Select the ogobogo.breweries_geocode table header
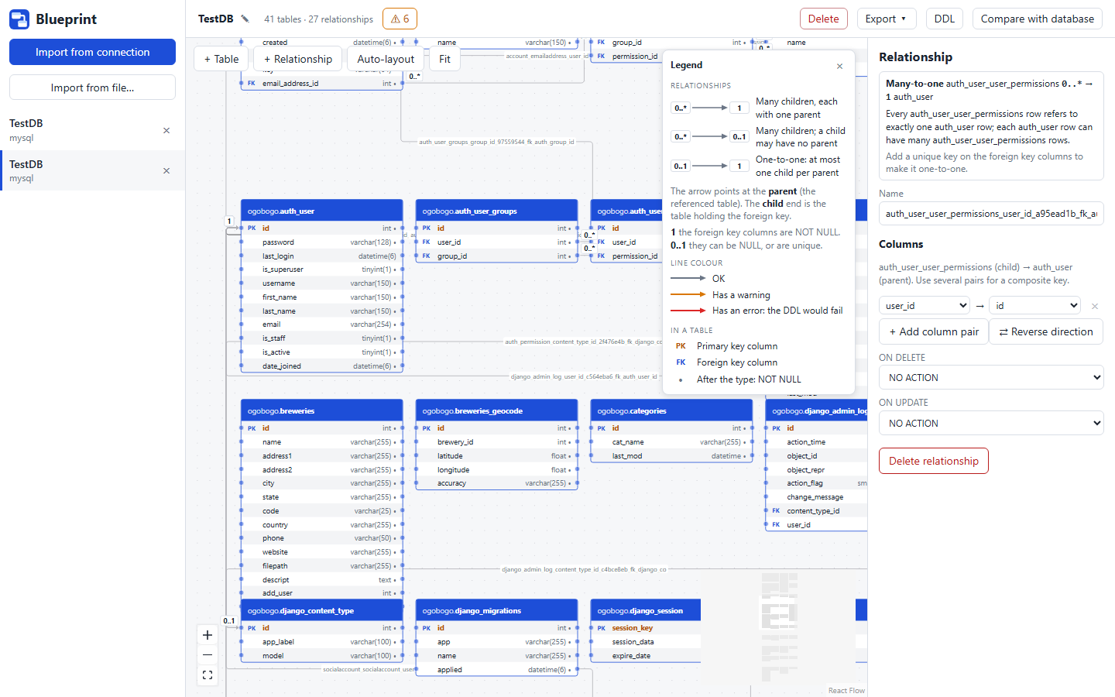Image resolution: width=1115 pixels, height=697 pixels. click(497, 410)
